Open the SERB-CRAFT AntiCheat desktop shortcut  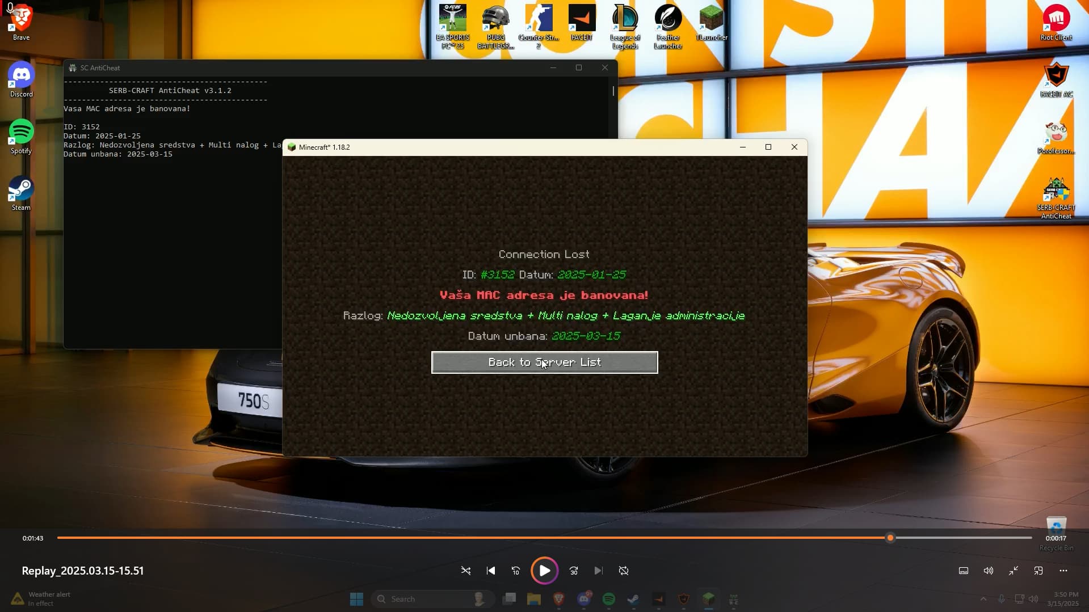(x=1056, y=197)
